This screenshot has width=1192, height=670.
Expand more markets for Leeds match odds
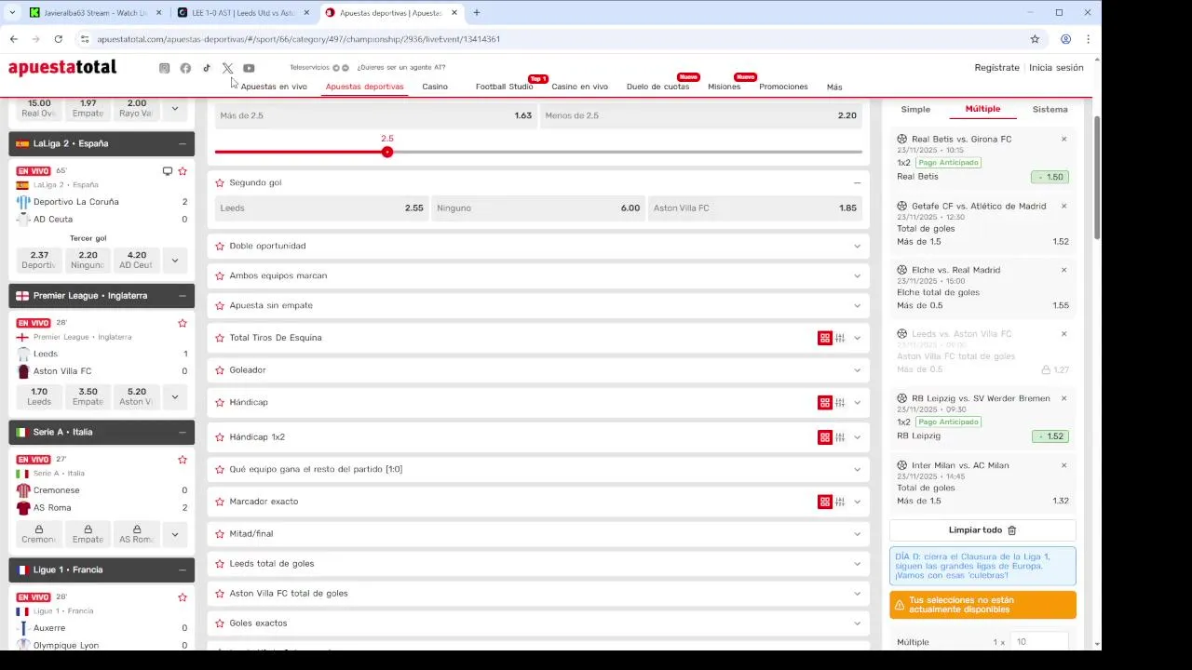point(174,396)
